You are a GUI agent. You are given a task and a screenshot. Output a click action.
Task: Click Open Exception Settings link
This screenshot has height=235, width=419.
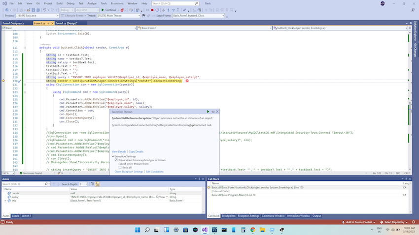[x=129, y=172]
